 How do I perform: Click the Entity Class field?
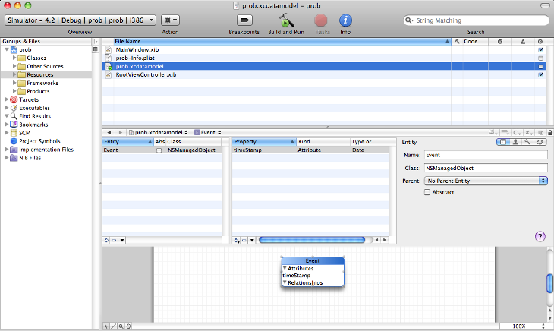486,168
